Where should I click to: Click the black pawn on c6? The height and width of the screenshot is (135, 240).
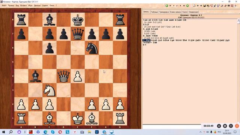click(x=49, y=48)
